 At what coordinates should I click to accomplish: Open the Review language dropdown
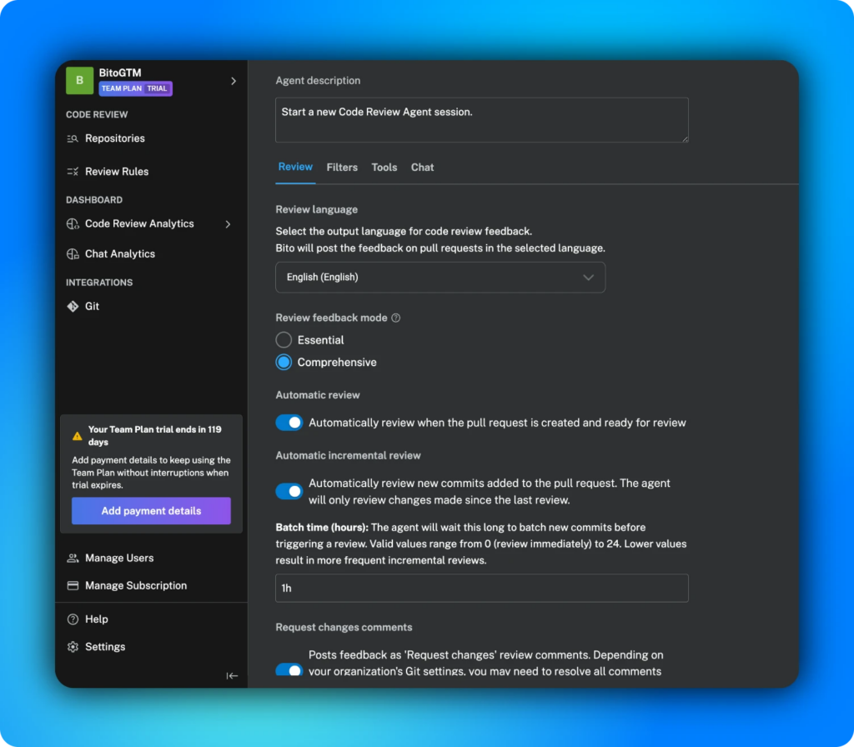tap(440, 278)
